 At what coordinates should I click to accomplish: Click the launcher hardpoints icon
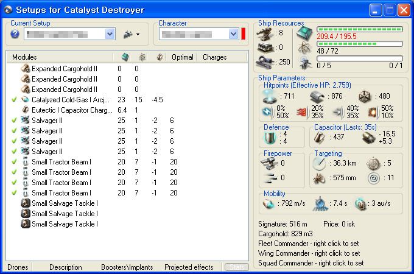(x=265, y=47)
